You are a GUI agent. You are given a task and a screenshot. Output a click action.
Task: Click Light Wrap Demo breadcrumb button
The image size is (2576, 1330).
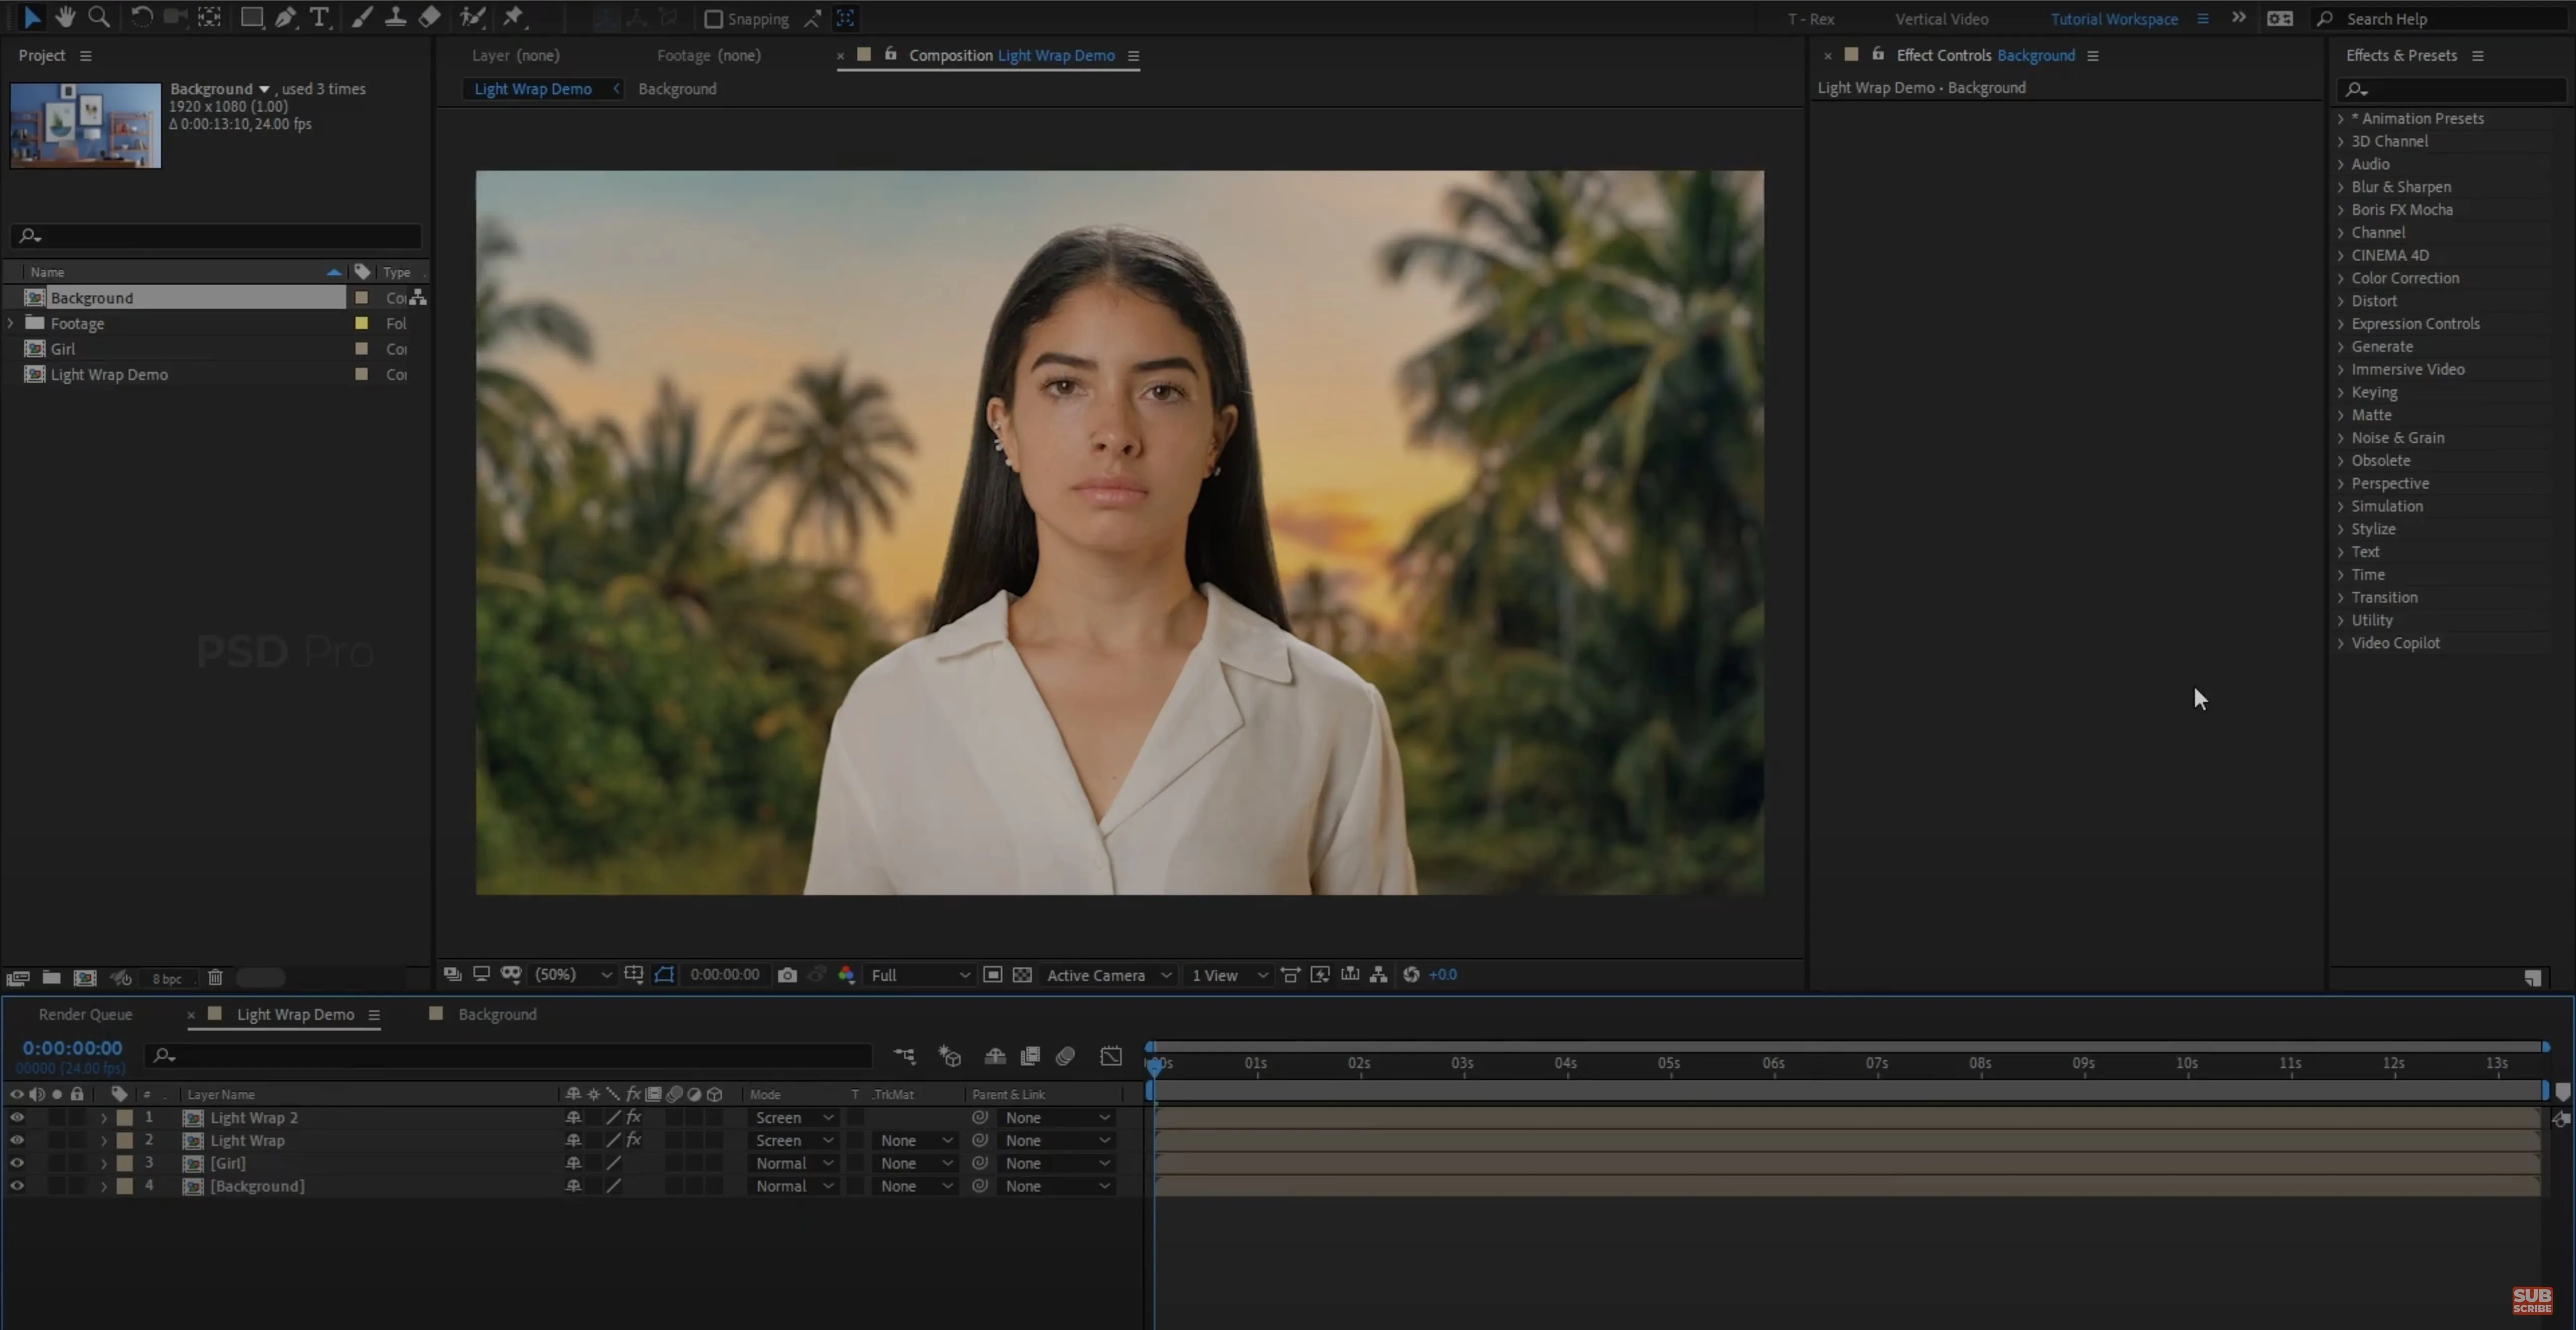[533, 89]
